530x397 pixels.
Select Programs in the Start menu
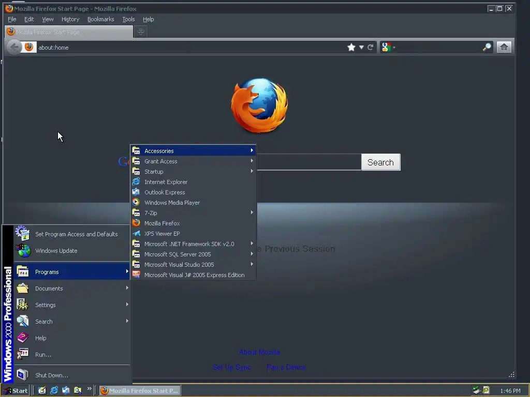tap(71, 272)
